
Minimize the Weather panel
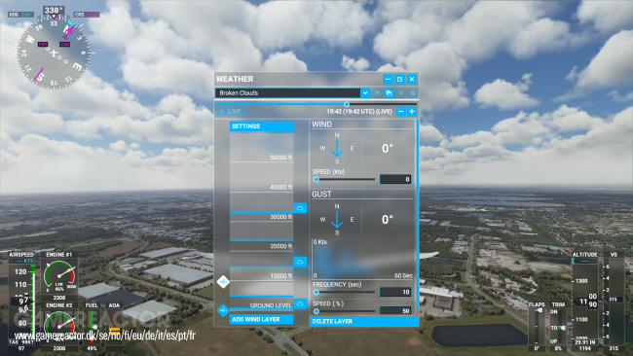click(388, 79)
